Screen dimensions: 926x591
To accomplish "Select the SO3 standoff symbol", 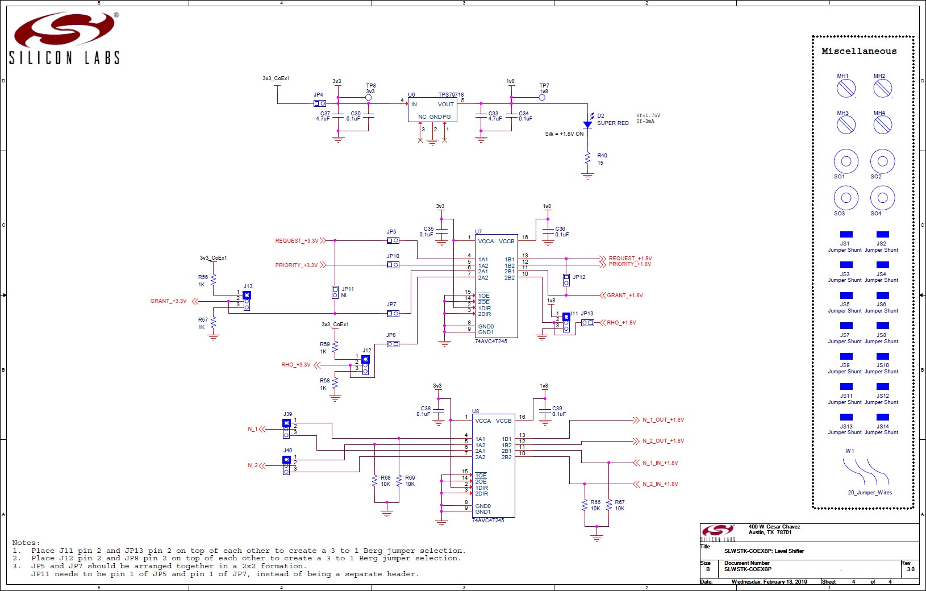I will point(846,198).
